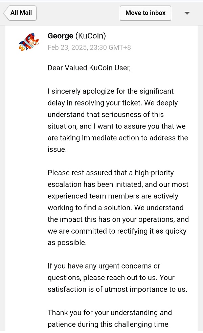The image size is (203, 333).
Task: Go back to All Mail
Action: point(20,13)
